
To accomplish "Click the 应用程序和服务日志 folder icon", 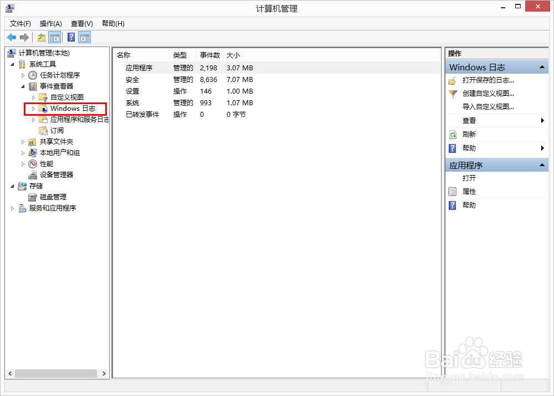I will pos(43,120).
